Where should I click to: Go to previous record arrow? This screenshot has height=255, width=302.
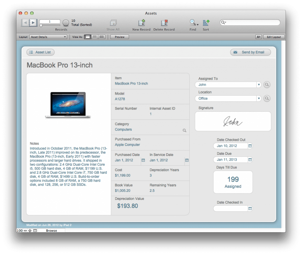[x=25, y=23]
